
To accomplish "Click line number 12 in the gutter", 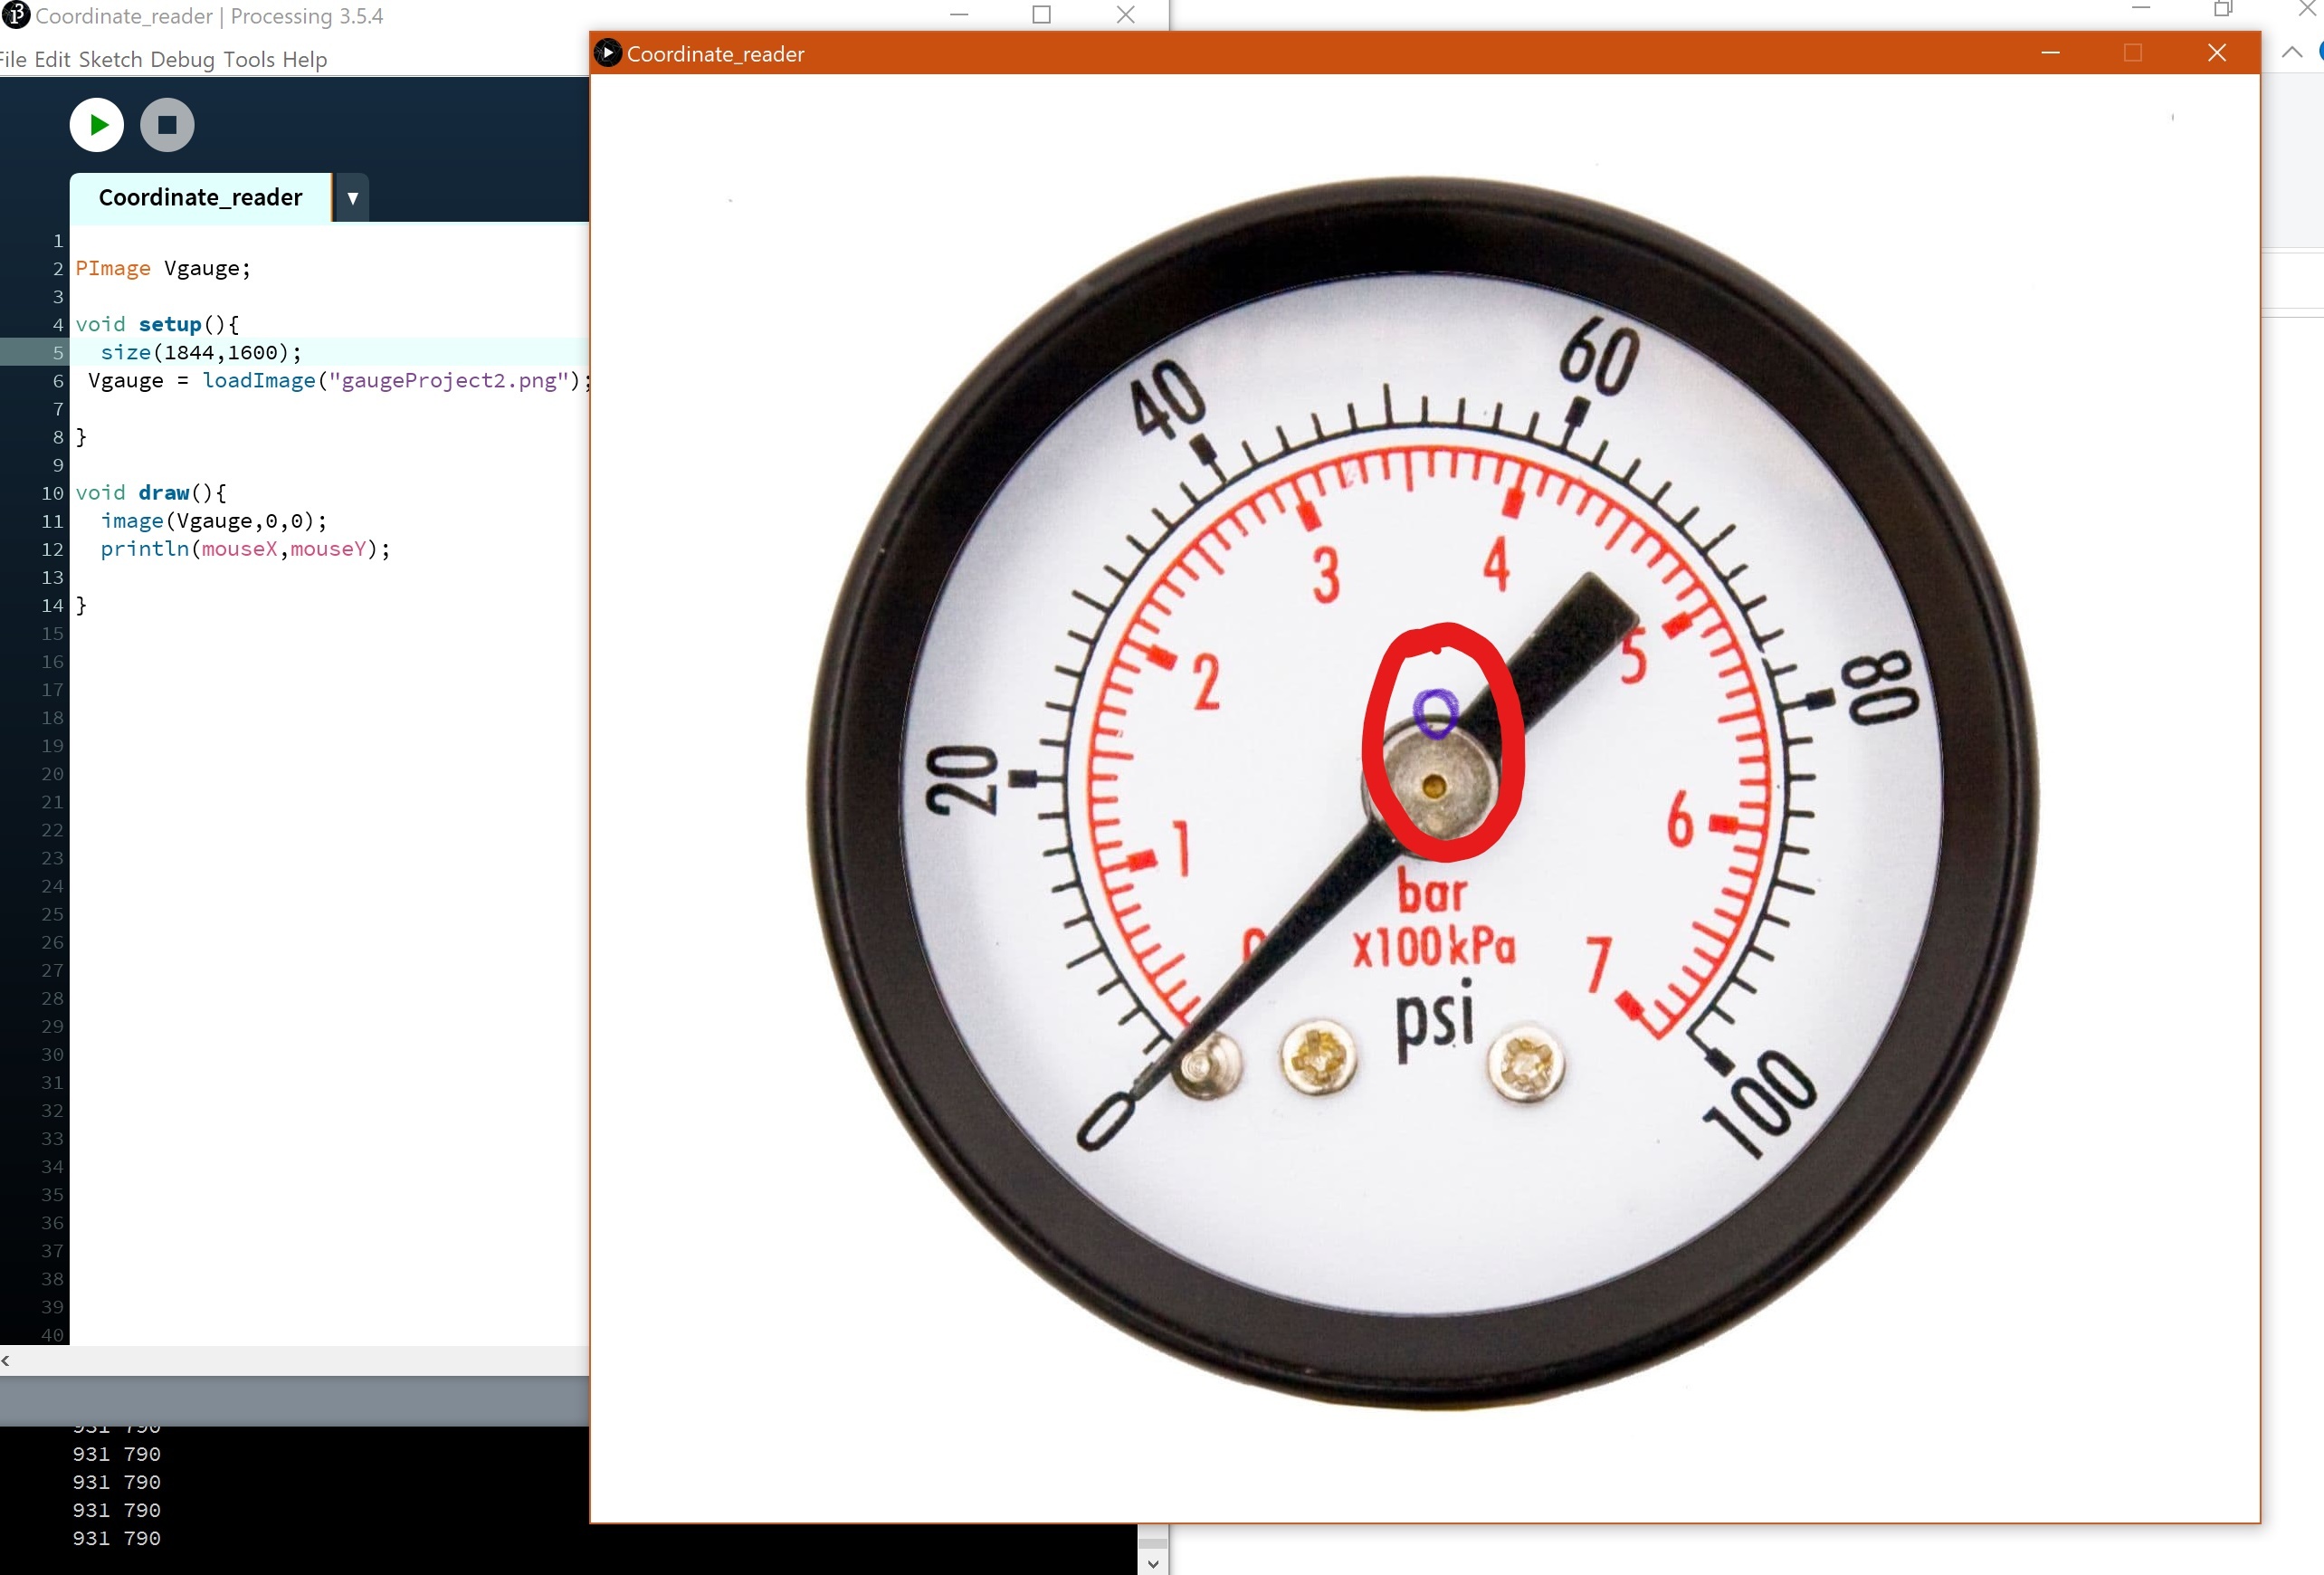I will (x=52, y=549).
